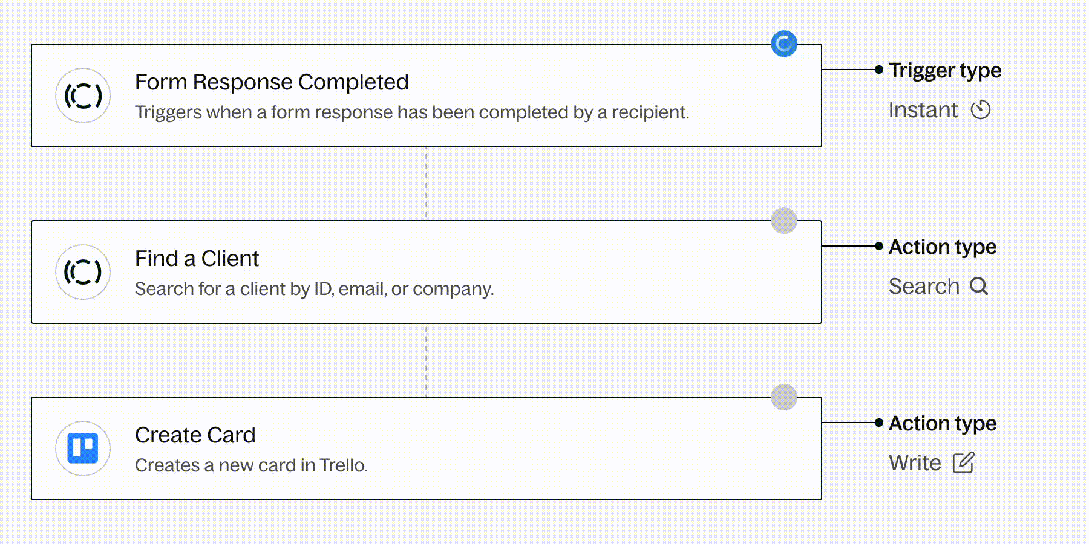Screen dimensions: 1089x544
Task: Click the Instant clock icon
Action: (980, 110)
